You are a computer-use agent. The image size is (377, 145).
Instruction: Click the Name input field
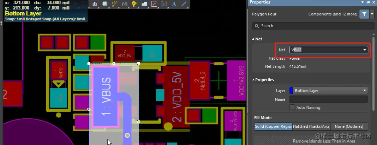[329, 99]
